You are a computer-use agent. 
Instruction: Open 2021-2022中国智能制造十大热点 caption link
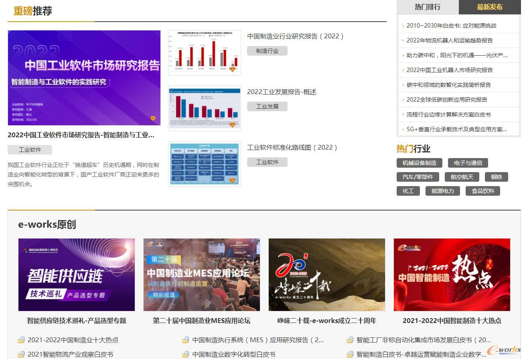452,321
